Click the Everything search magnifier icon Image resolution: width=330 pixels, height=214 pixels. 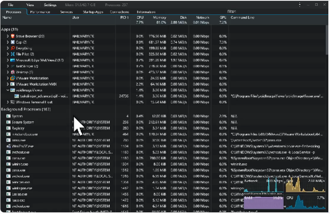pos(13,48)
